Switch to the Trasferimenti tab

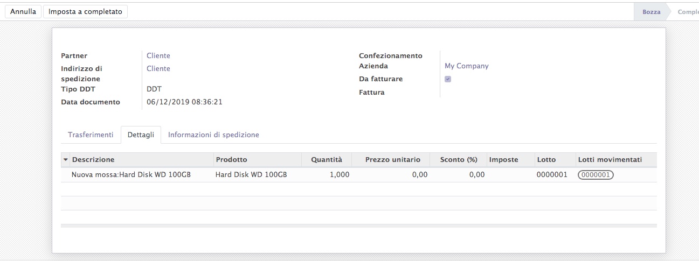point(91,135)
